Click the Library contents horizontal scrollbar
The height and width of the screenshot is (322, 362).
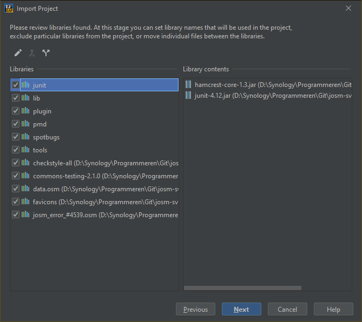click(x=268, y=289)
